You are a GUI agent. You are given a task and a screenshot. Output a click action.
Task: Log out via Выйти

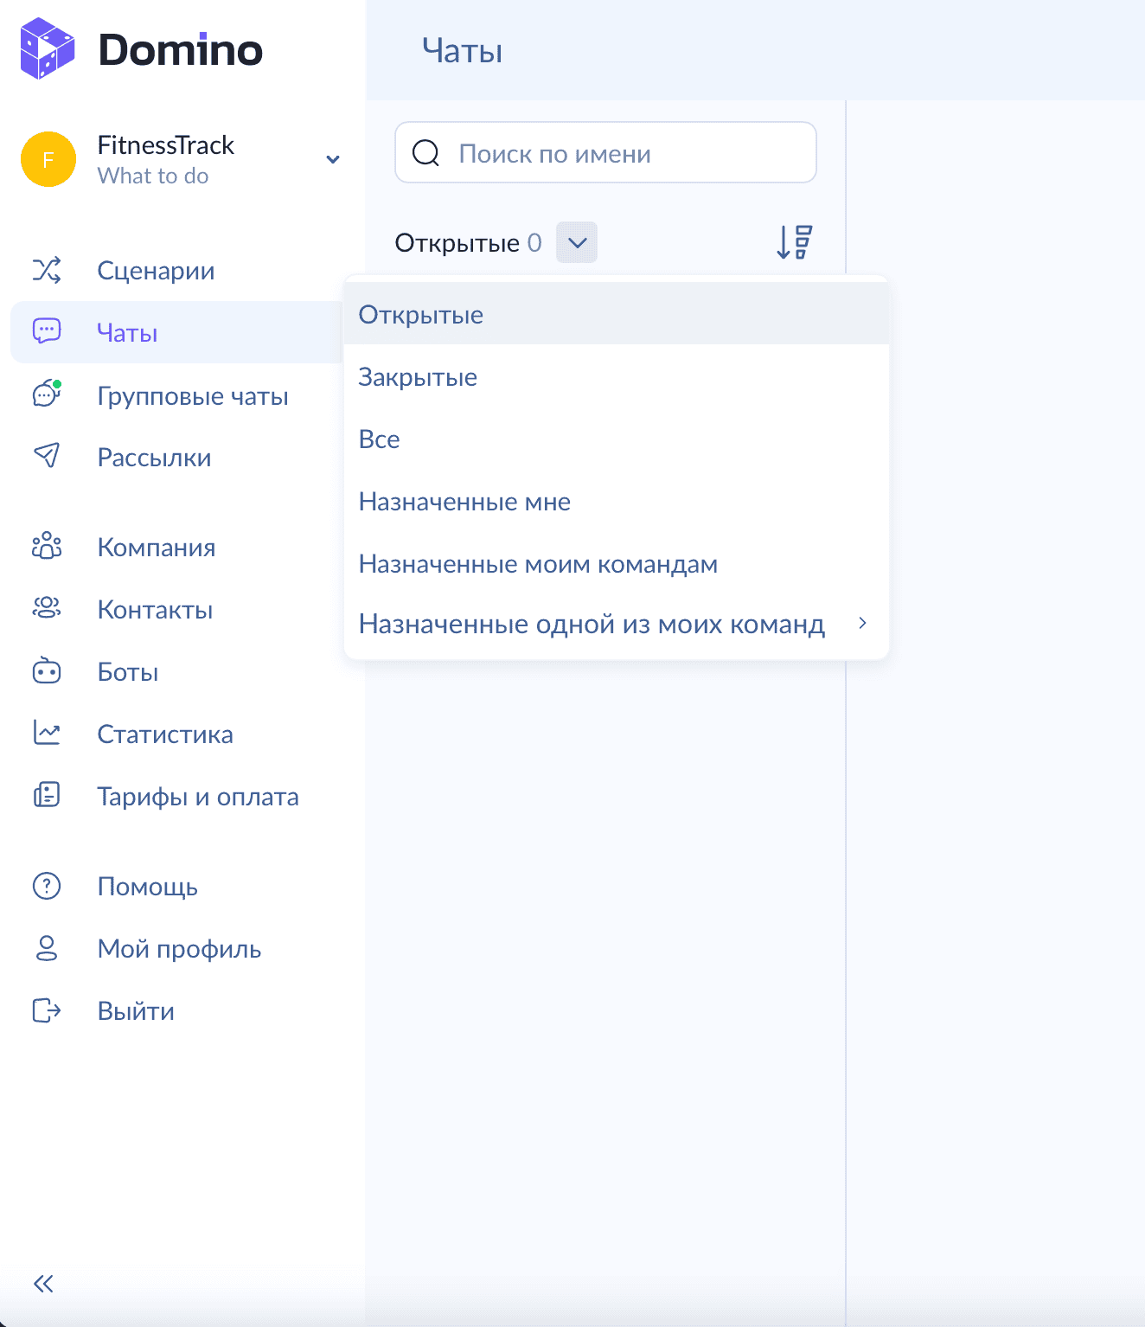(x=136, y=1011)
